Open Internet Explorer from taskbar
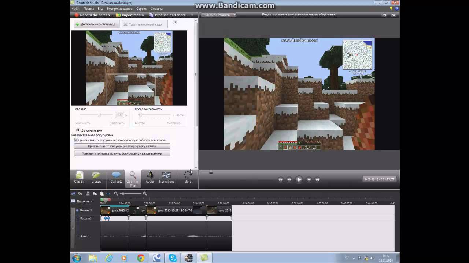 point(109,258)
